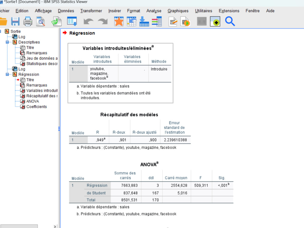
Task: Recall recent dialogs toolbar icon
Action: point(72,21)
